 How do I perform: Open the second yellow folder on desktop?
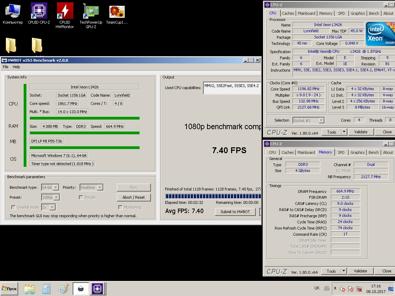coord(37,45)
